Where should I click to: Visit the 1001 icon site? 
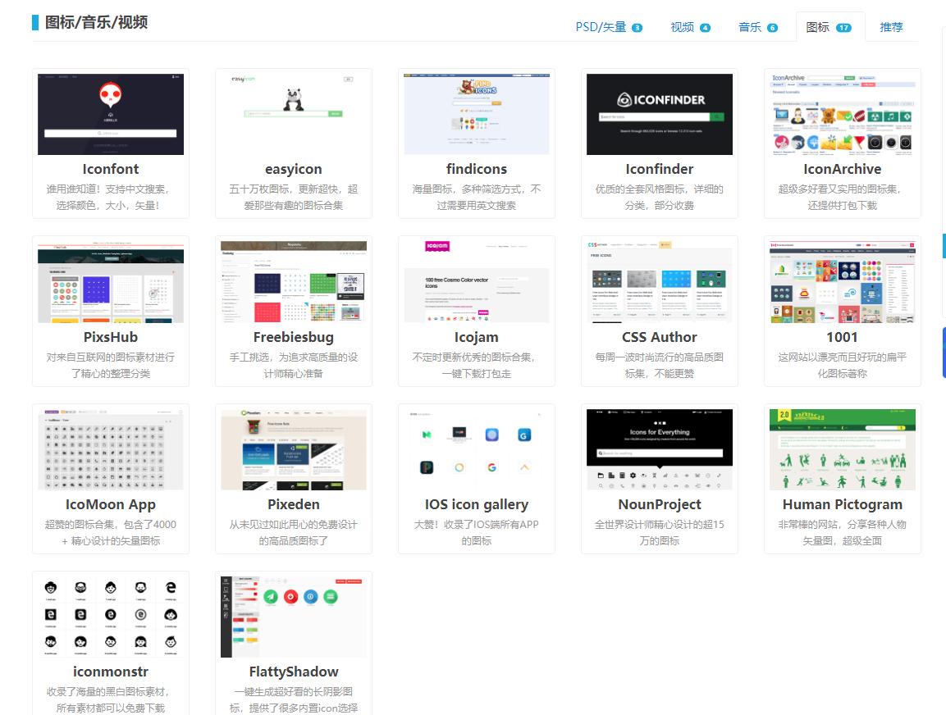pos(842,337)
